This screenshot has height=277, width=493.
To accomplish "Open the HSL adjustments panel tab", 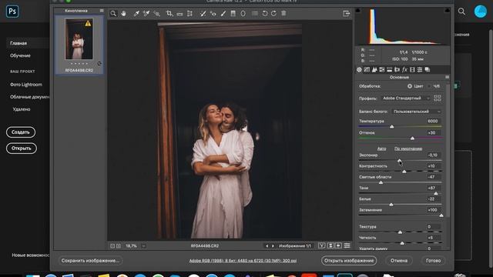I will point(382,70).
